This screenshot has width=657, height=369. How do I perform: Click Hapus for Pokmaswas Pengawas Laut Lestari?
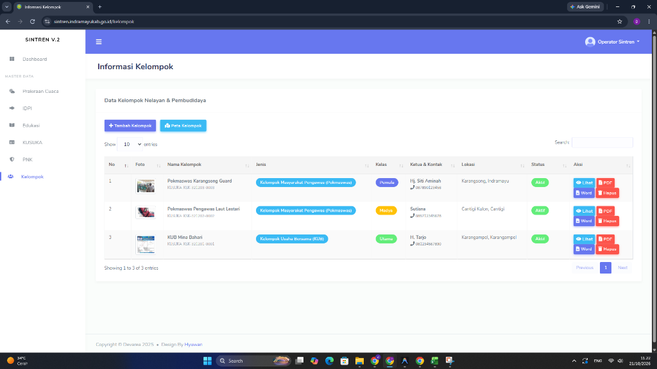(x=607, y=221)
